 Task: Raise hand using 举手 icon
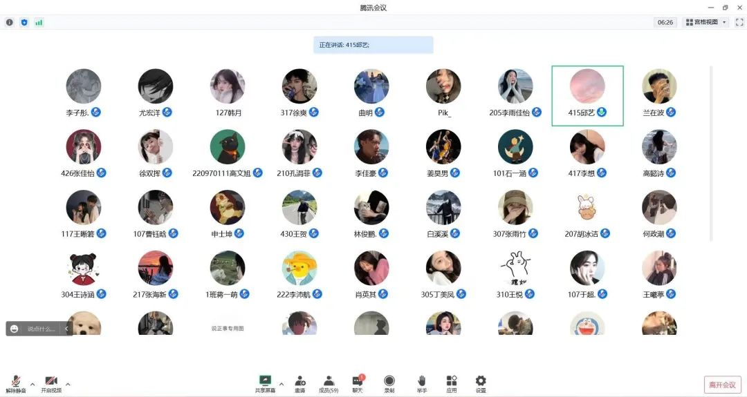[421, 384]
